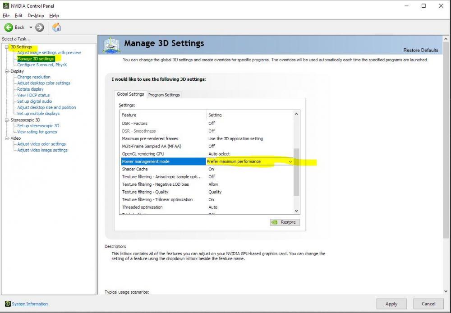Click the main page scroll down arrow
Image resolution: width=451 pixels, height=313 pixels.
point(446,291)
